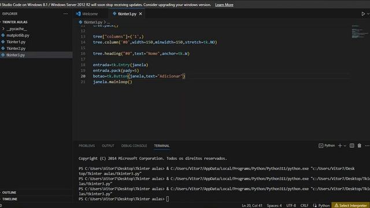The image size is (370, 208).
Task: Click the Welcome tab VS Code icon
Action: coord(78,14)
